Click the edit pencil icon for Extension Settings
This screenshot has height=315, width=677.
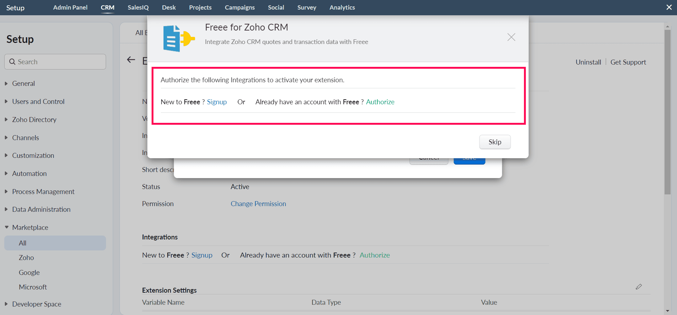(639, 287)
